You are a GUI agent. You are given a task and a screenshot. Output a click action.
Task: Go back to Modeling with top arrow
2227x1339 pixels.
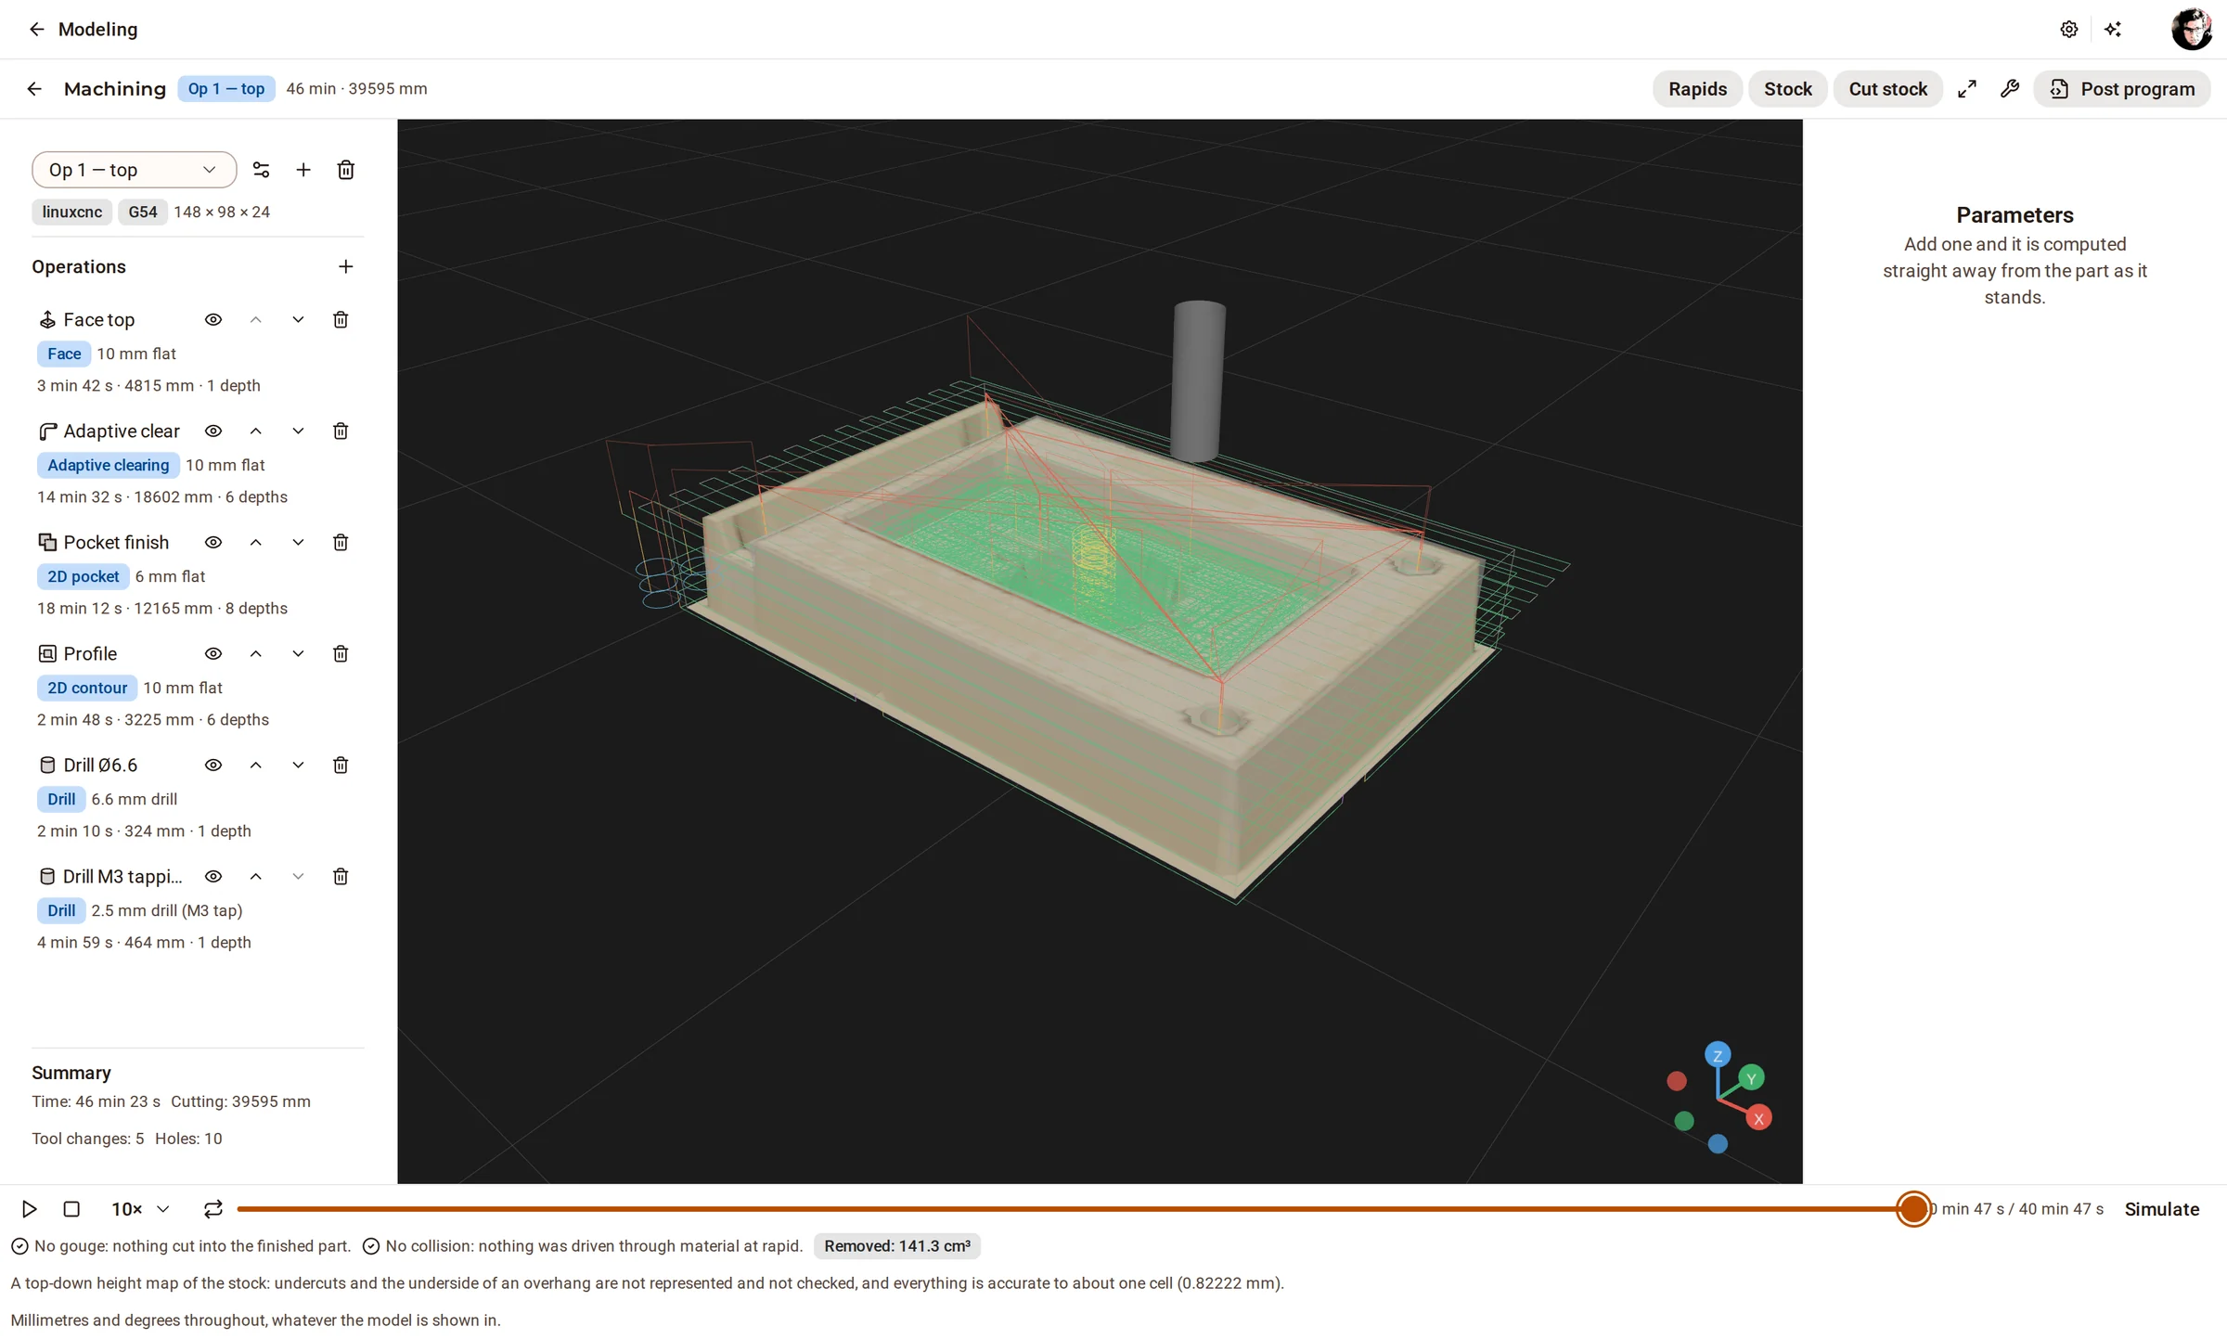click(x=36, y=30)
